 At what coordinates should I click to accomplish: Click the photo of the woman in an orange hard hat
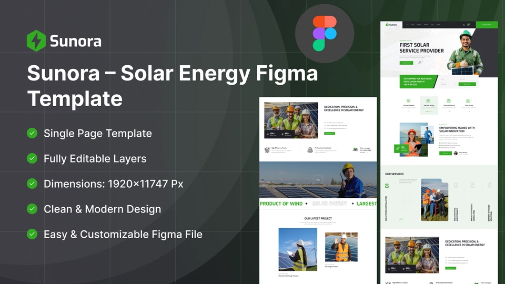413,140
